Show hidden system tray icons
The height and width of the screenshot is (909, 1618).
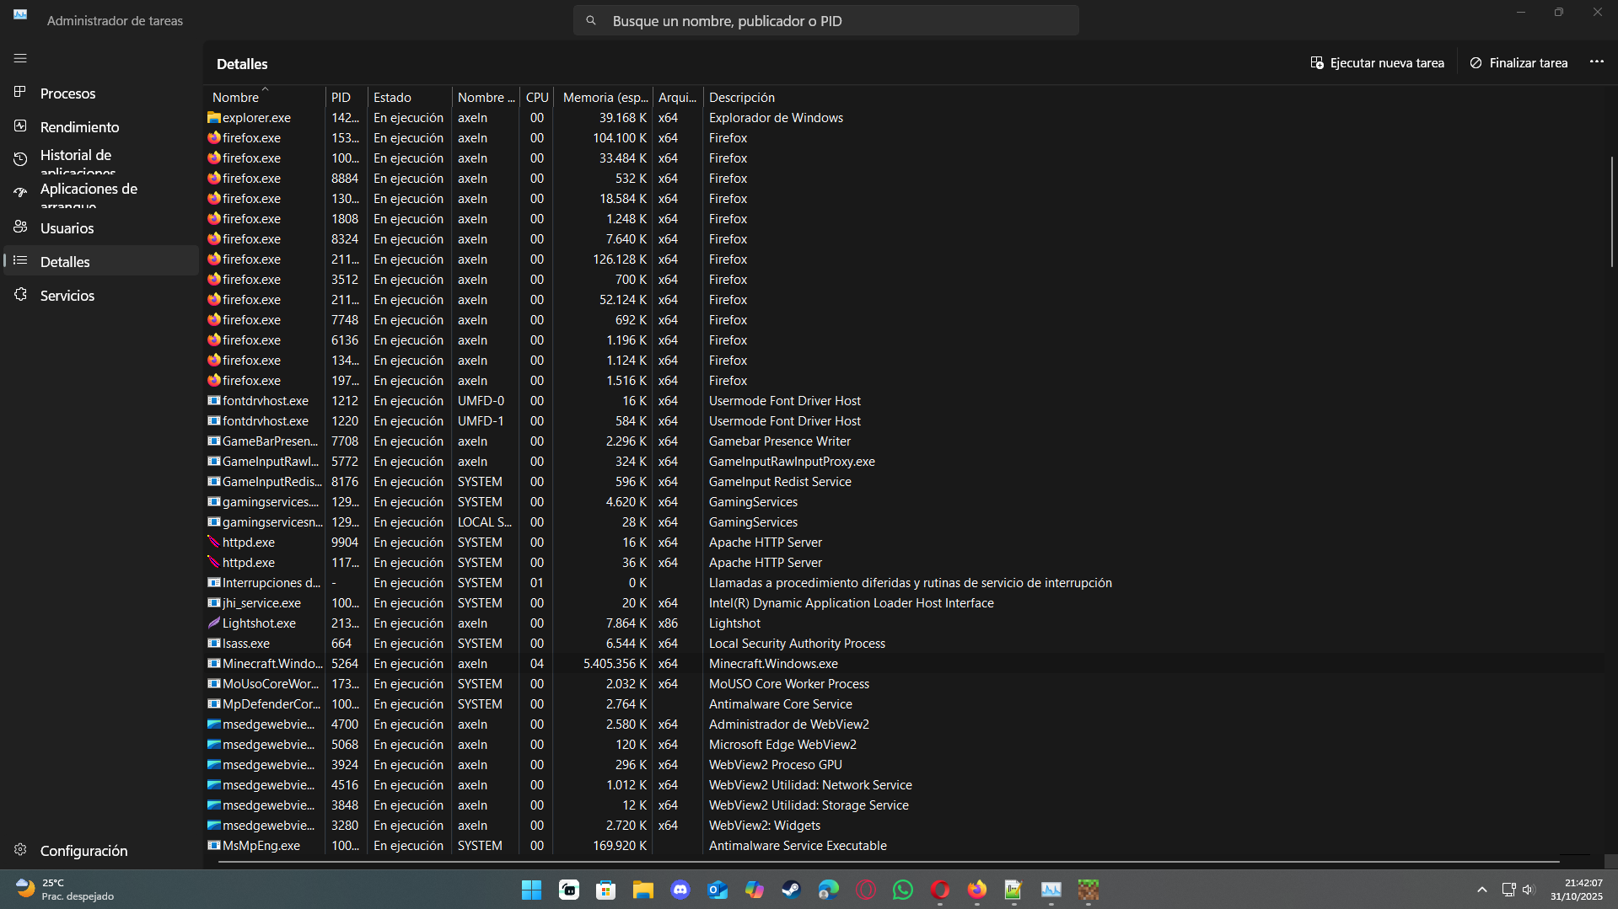click(1481, 890)
